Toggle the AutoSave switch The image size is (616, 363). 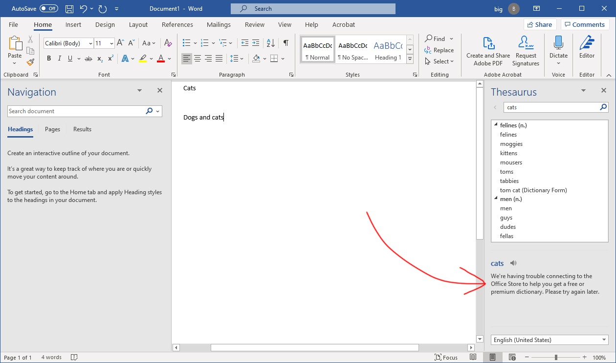[x=48, y=8]
